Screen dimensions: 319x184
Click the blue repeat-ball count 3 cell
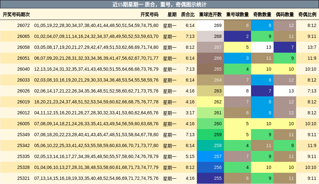coord(237,58)
